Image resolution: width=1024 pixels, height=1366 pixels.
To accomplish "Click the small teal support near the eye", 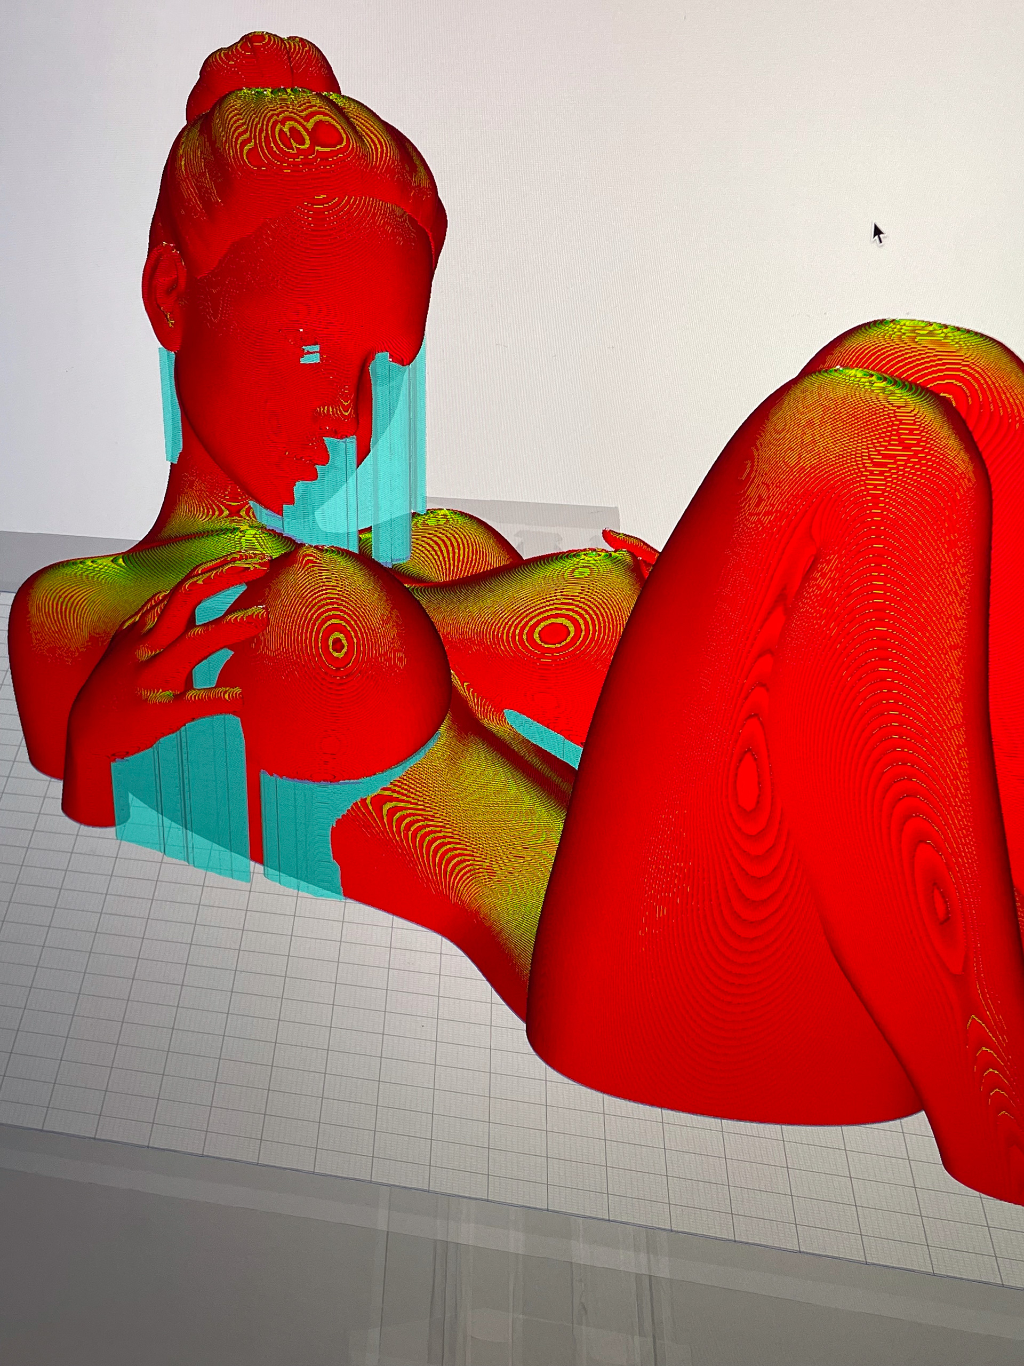I will pos(311,353).
